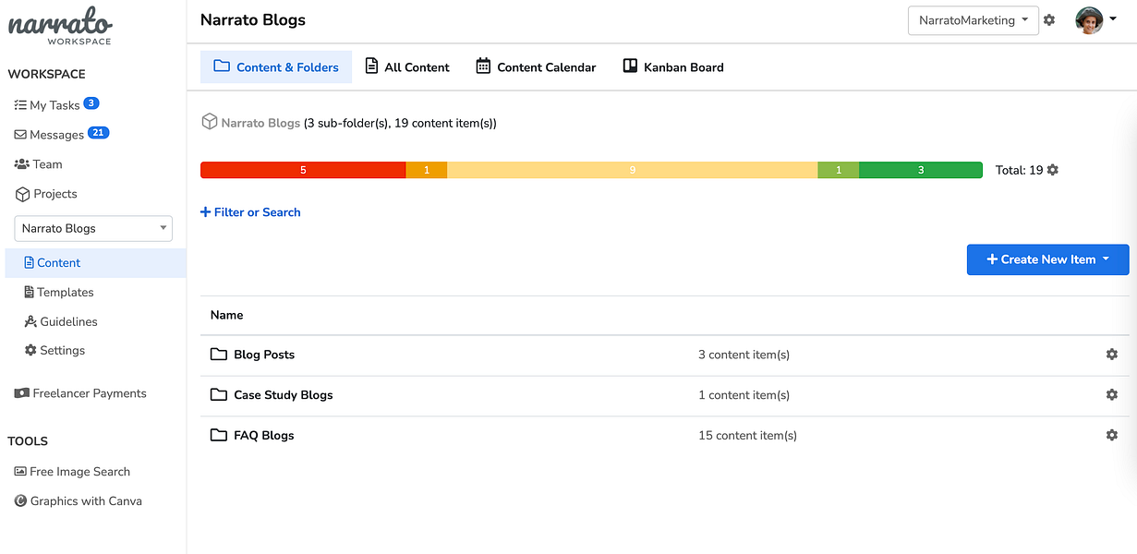
Task: Open the dropdown arrow beside the profile avatar
Action: coord(1113,20)
